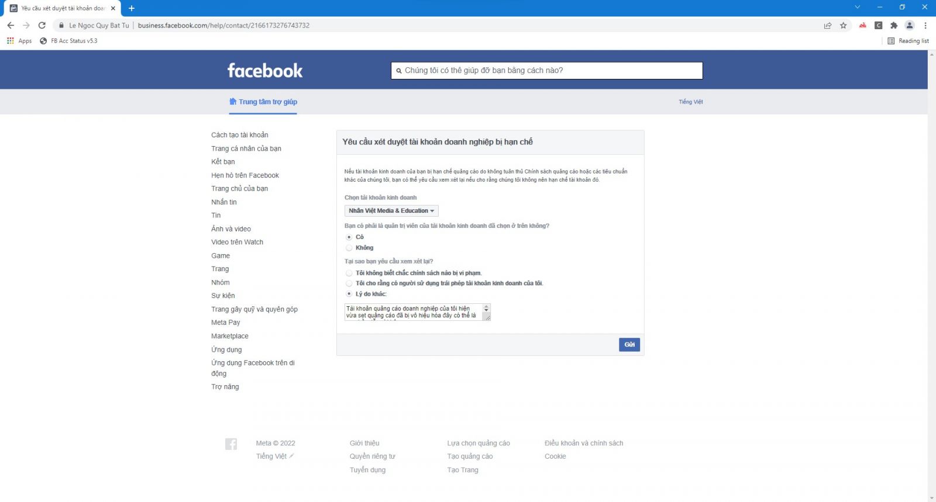The width and height of the screenshot is (936, 502).
Task: Select the 'Có' radio option
Action: pyautogui.click(x=349, y=237)
